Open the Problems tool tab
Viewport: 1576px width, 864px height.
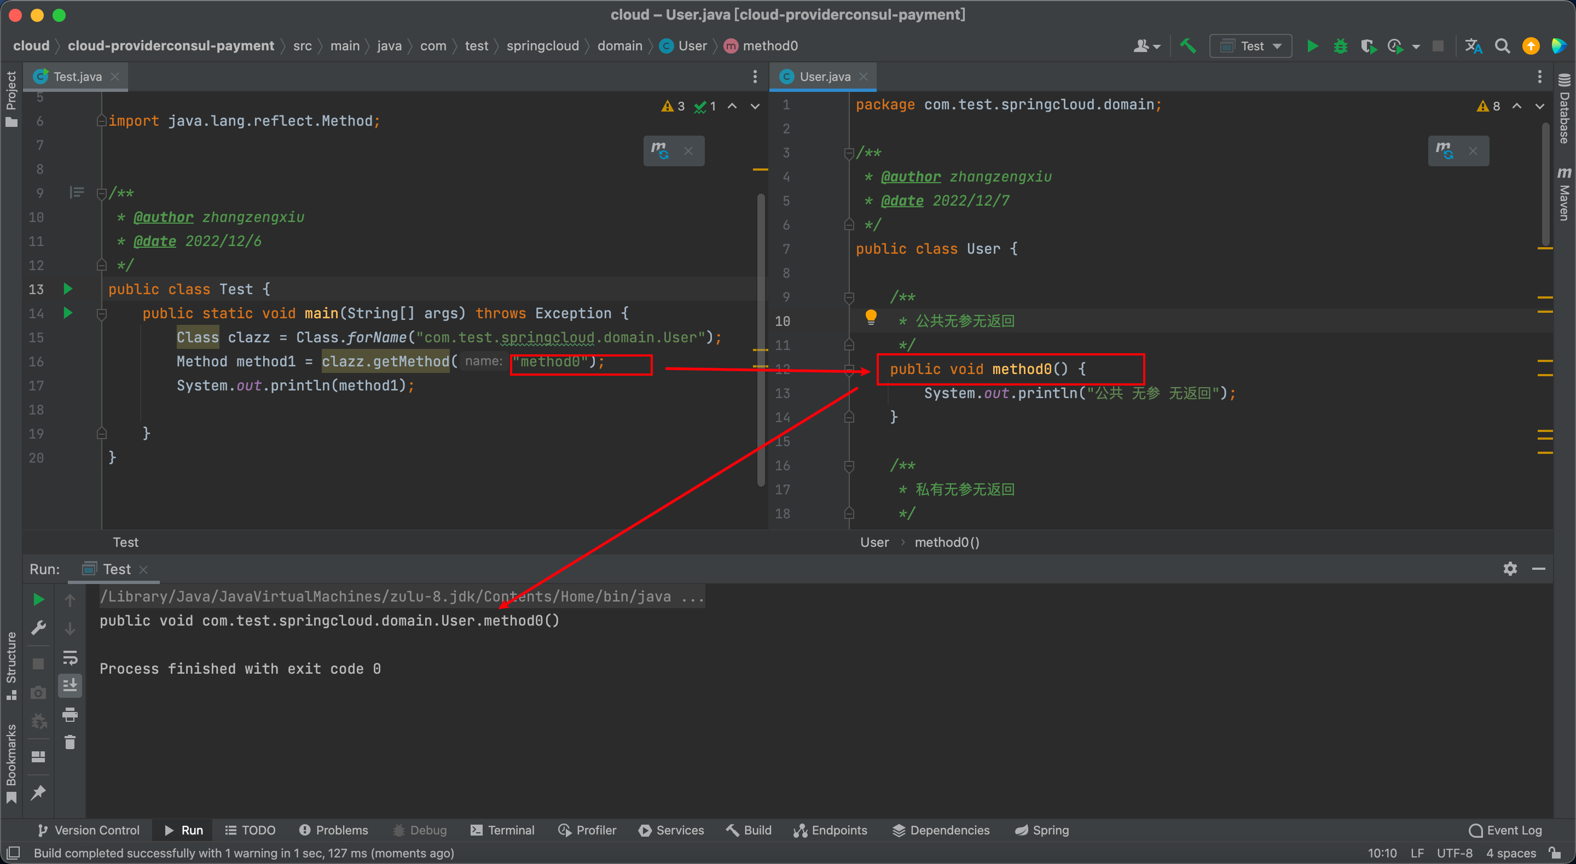coord(333,830)
